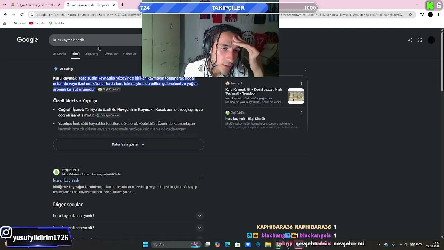Click the battery 100% indicator
The width and height of the screenshot is (444, 250).
417,244
